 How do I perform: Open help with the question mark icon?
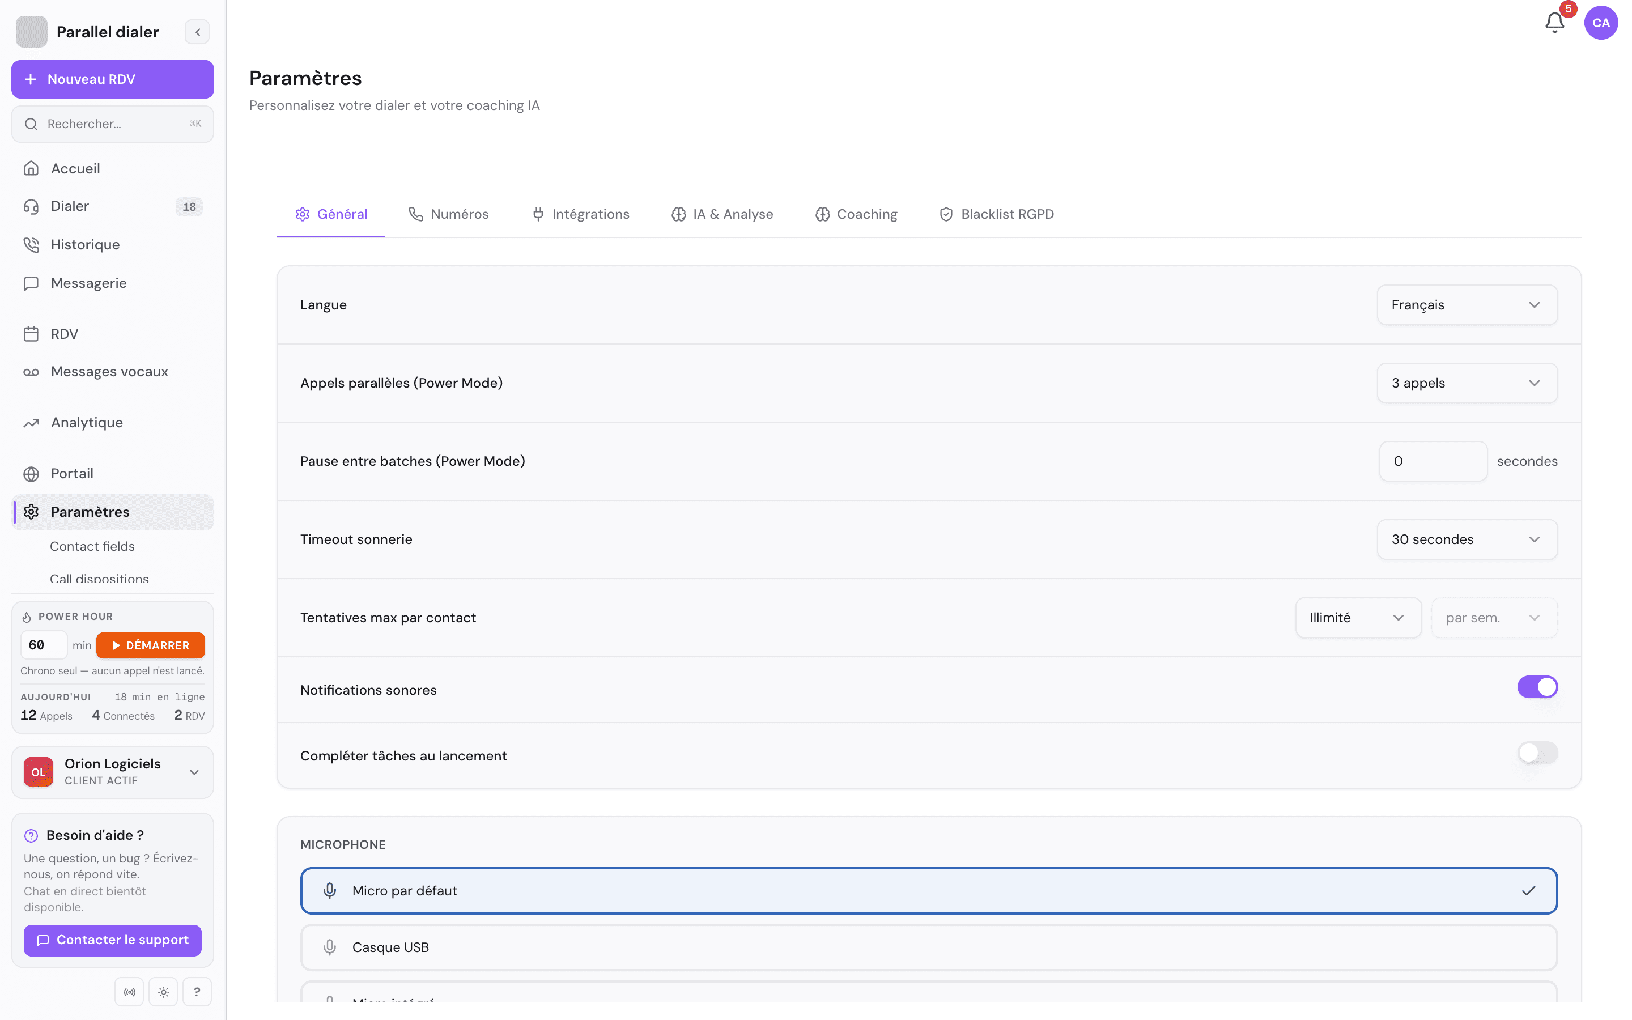197,992
